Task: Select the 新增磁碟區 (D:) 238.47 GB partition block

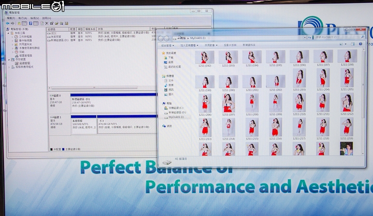Action: 113,103
